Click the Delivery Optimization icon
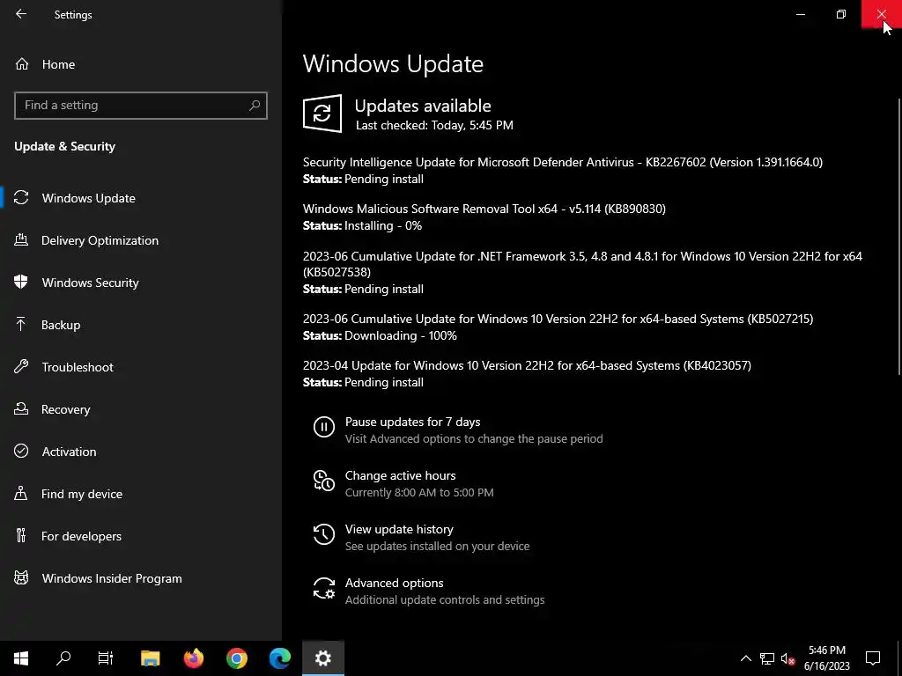 coord(21,239)
